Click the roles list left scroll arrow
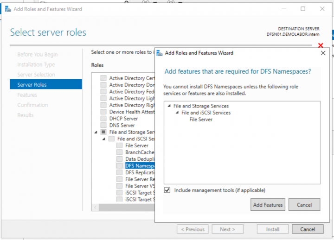 tap(96, 207)
